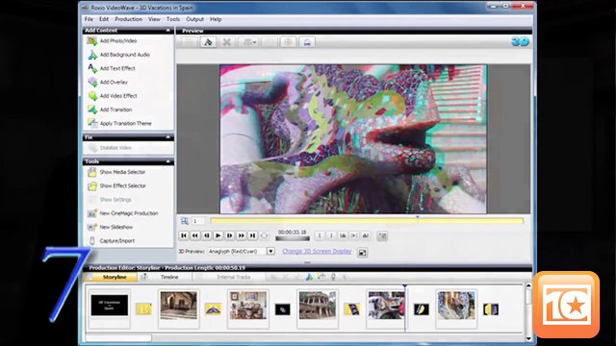
Task: Click the transition icon after archway clip
Action: (213, 309)
